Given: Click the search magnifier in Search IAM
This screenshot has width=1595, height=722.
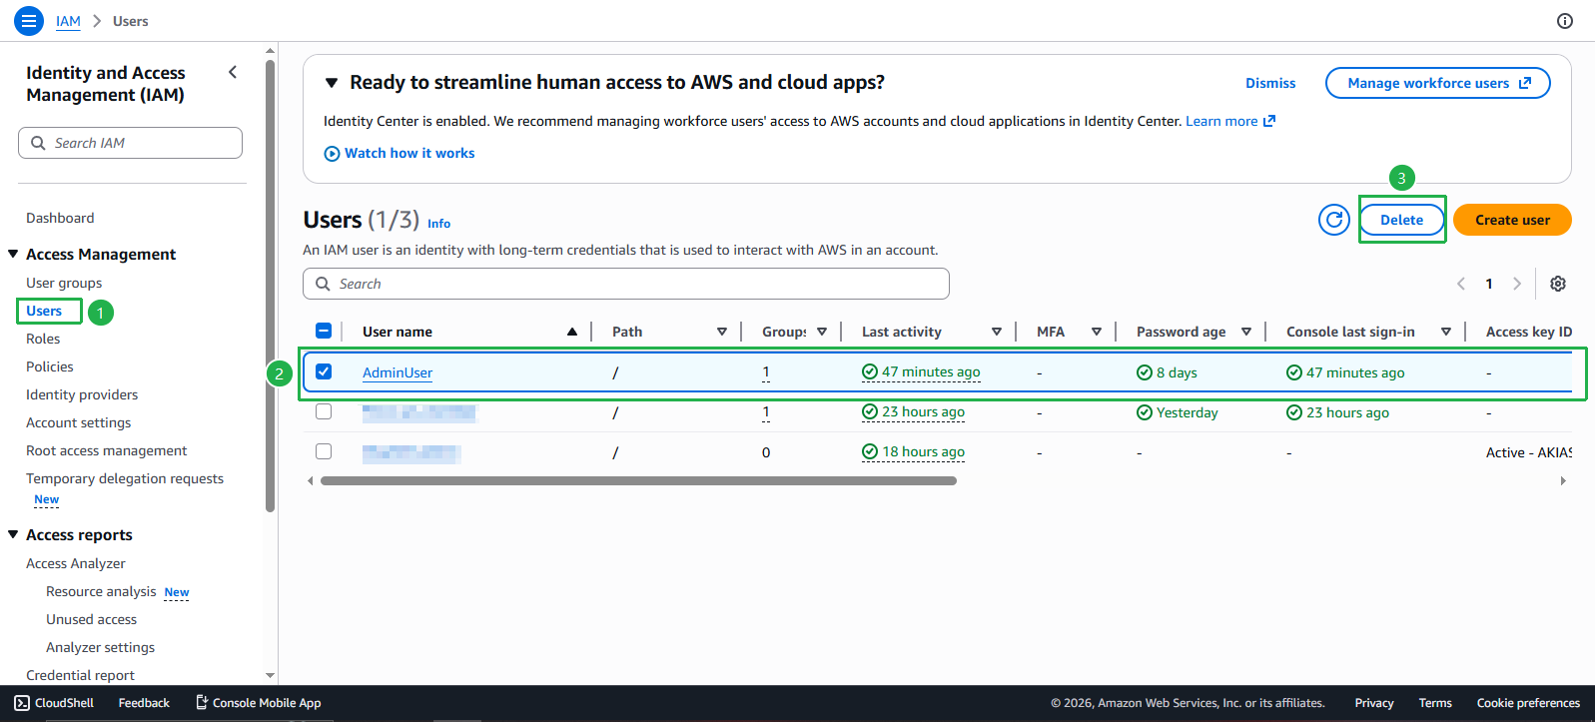Looking at the screenshot, I should (38, 143).
